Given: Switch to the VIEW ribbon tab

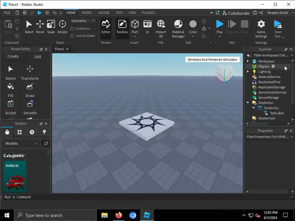Looking at the screenshot, I should pyautogui.click(x=132, y=13).
